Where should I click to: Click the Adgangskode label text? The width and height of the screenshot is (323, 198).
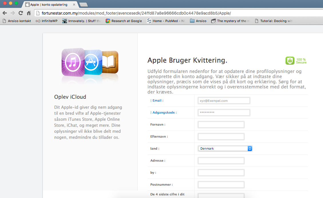(165, 112)
